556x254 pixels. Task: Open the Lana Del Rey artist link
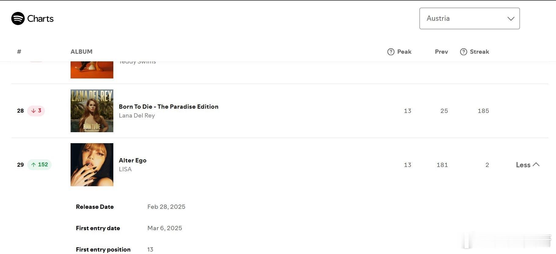click(137, 115)
